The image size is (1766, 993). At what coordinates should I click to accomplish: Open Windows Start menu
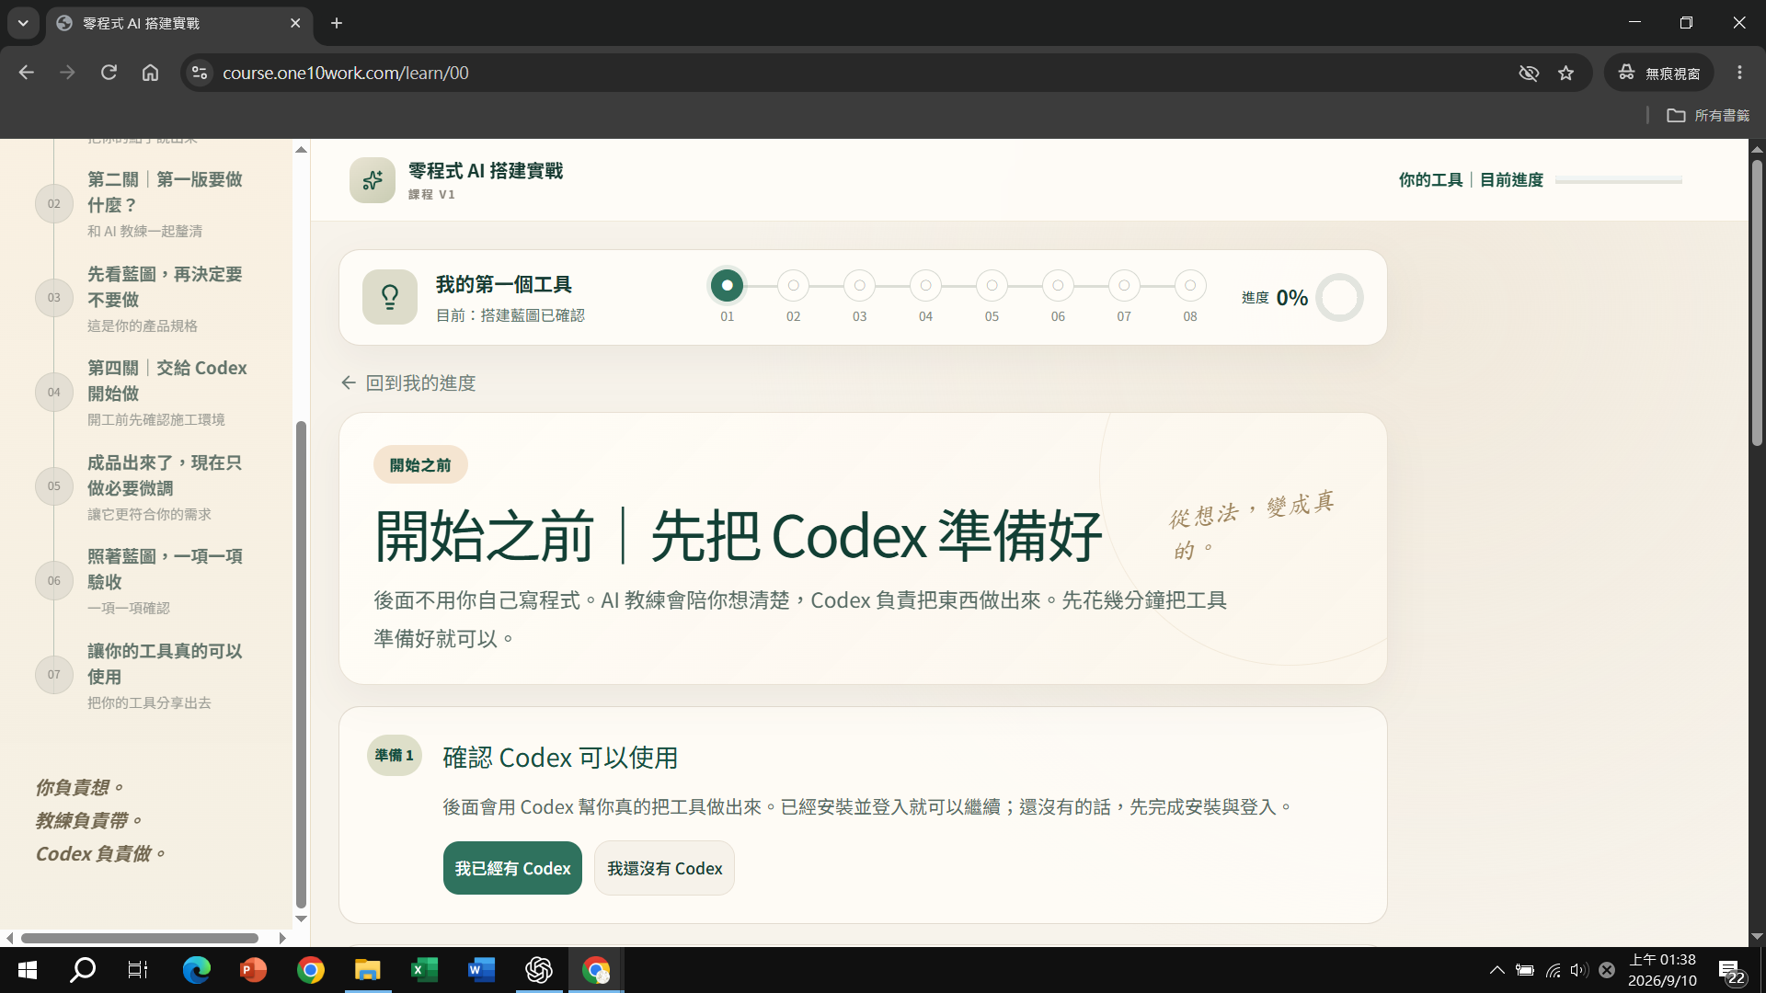tap(27, 970)
